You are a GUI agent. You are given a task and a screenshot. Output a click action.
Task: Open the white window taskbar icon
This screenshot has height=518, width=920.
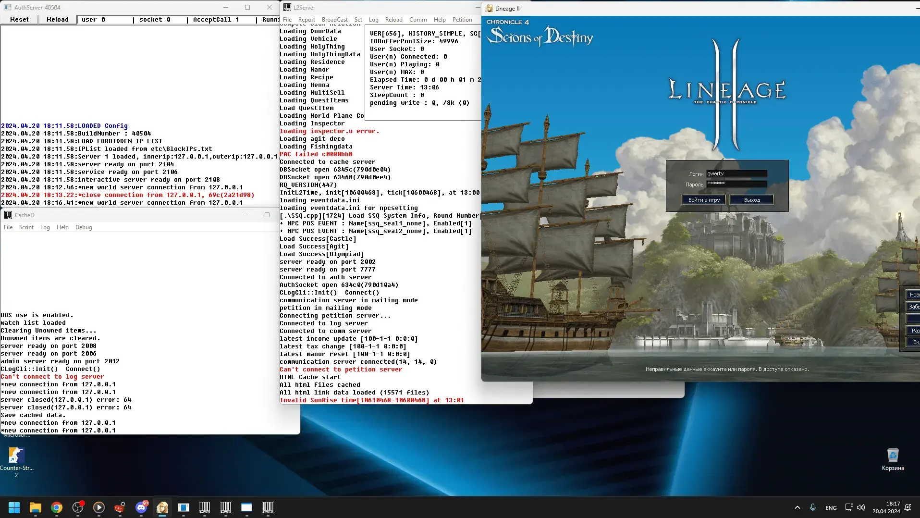tap(246, 507)
